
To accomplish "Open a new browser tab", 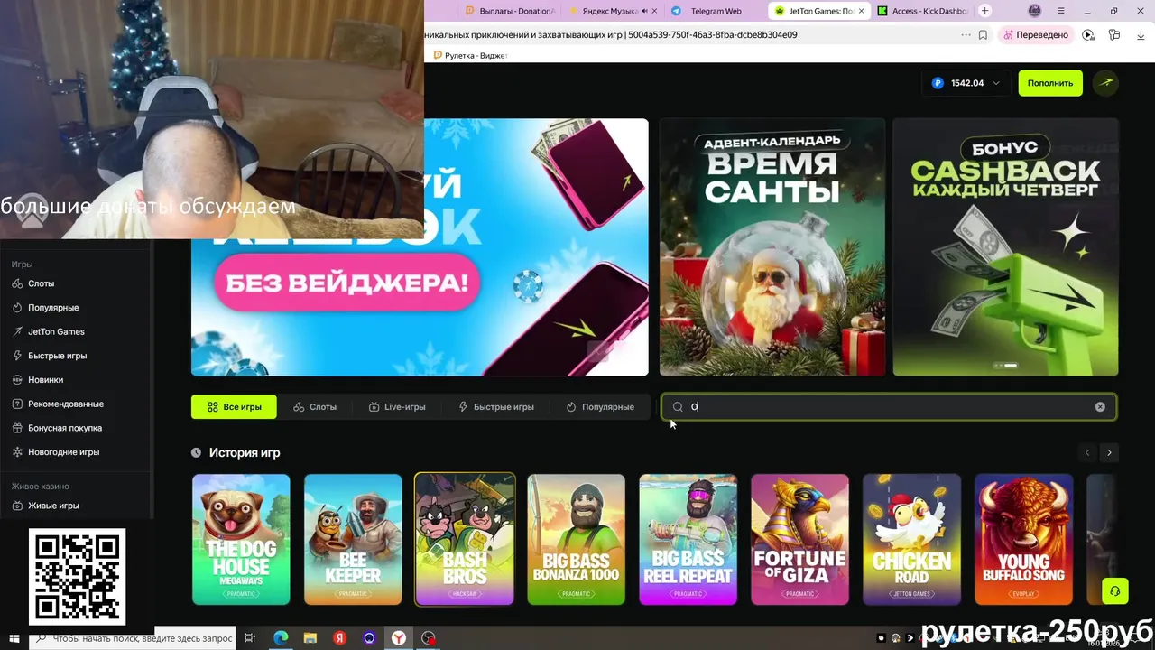I will coord(984,11).
